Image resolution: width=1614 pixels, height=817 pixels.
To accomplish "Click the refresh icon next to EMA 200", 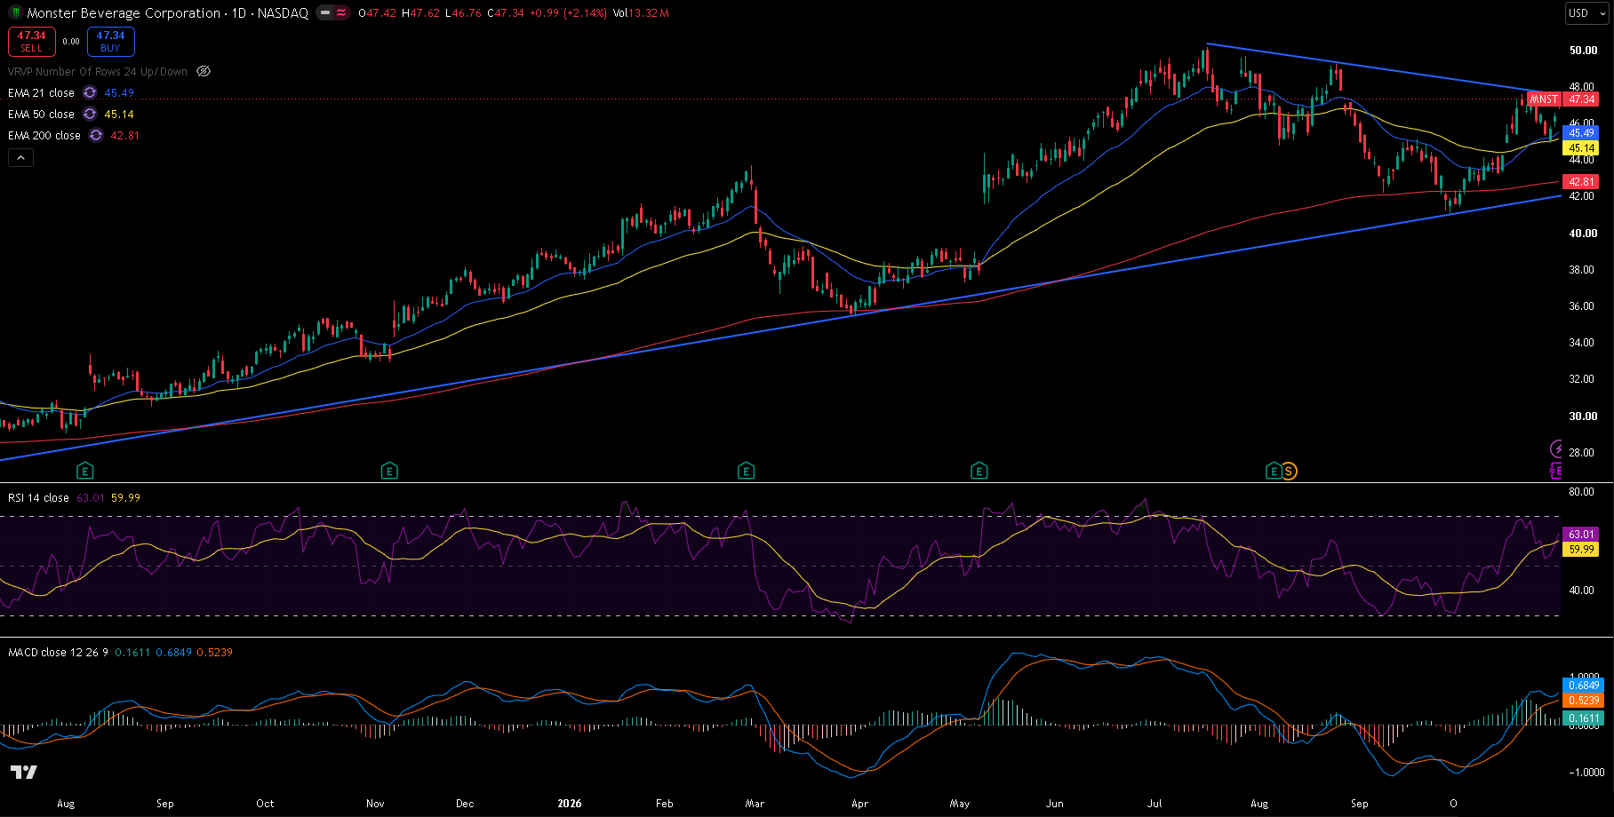I will click(x=96, y=135).
